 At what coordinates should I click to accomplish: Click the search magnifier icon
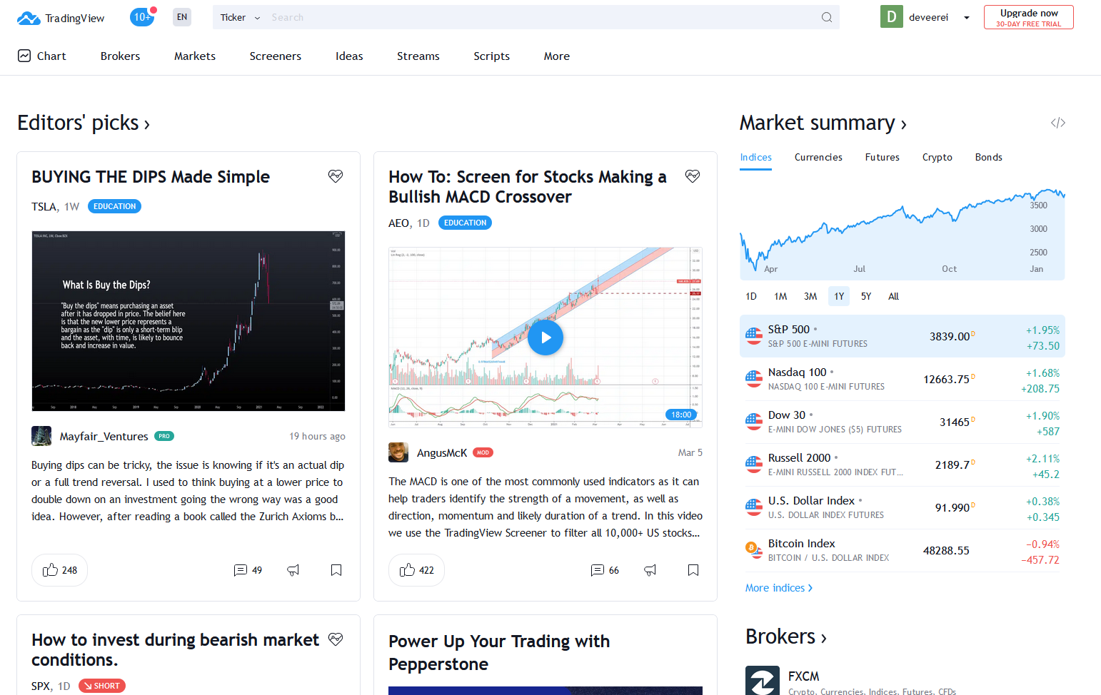[x=826, y=17]
